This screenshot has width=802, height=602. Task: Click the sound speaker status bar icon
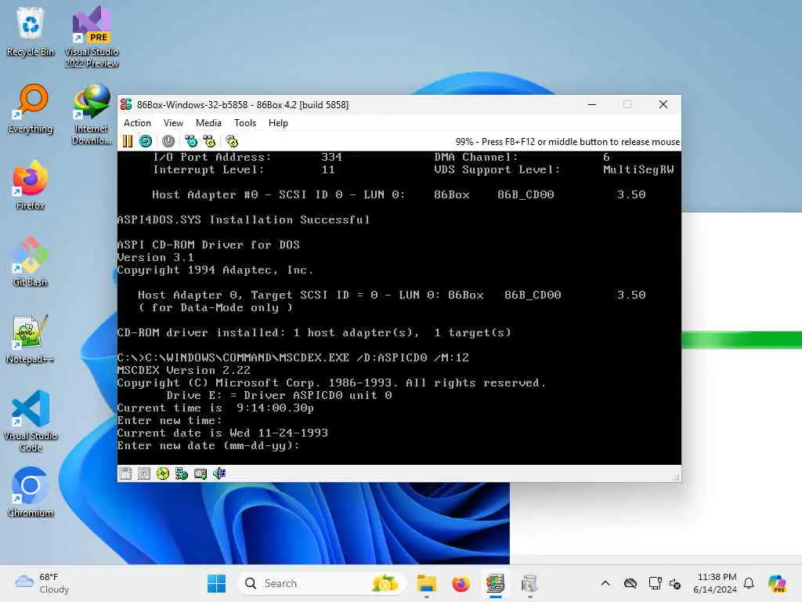click(219, 473)
